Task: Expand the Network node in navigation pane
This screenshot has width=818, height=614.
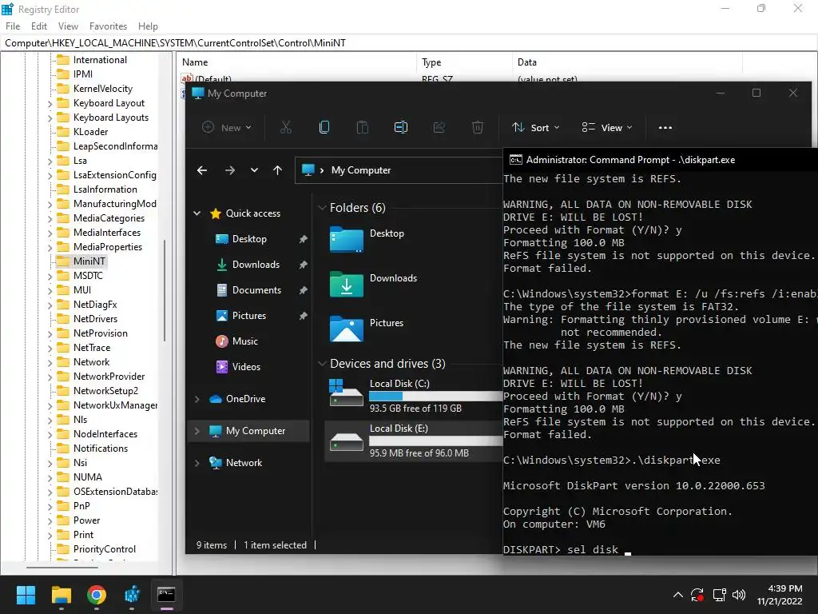Action: 197,463
